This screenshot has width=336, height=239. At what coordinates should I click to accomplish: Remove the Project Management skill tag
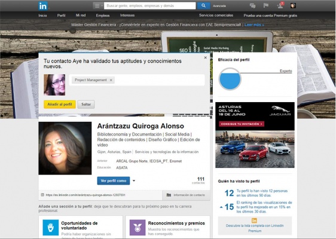click(111, 80)
